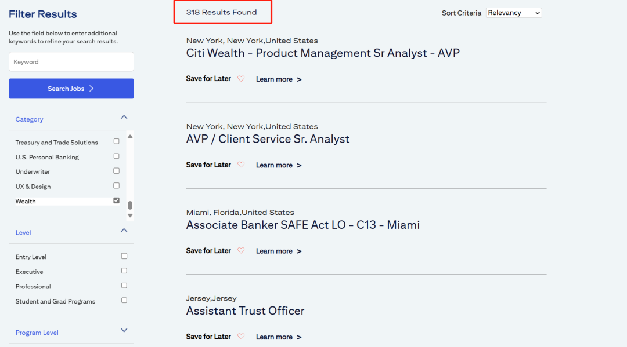Click the Category list scrollbar thumb
Screen dimensions: 627x347
coord(130,205)
